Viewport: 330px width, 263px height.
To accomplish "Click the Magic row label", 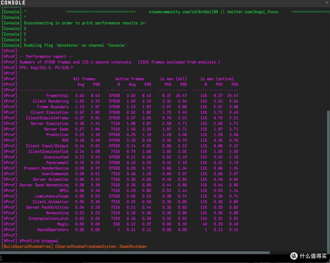I will pos(63,224).
